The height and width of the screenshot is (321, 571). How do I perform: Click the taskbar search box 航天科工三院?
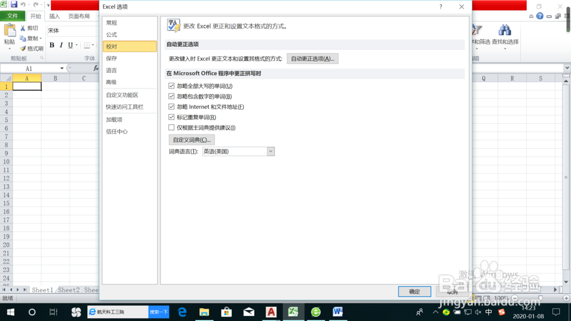point(118,312)
